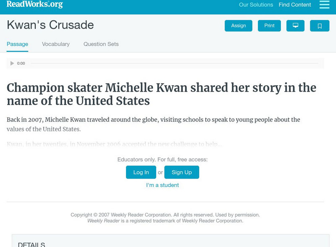Open the Find Content menu
This screenshot has width=336, height=247.
tap(295, 5)
